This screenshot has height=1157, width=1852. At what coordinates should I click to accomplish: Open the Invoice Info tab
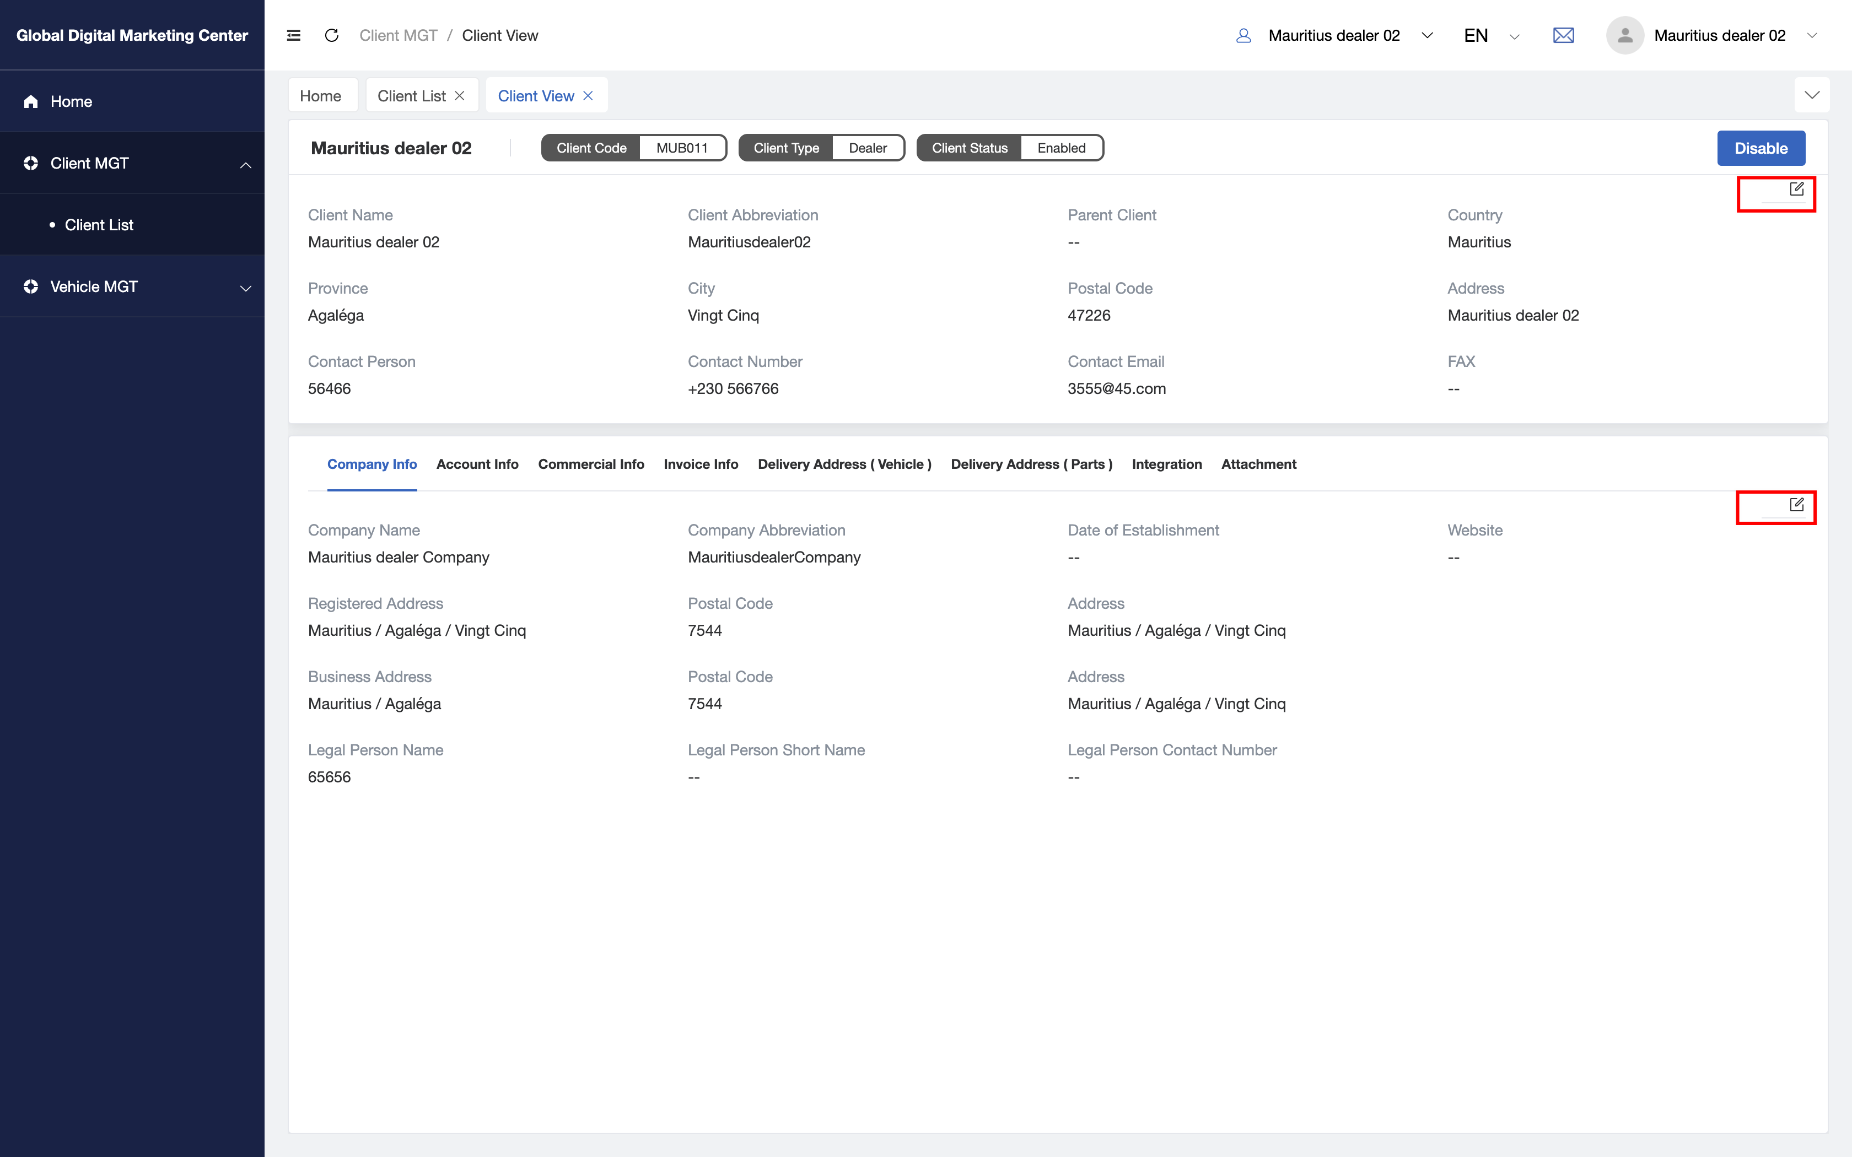point(701,464)
